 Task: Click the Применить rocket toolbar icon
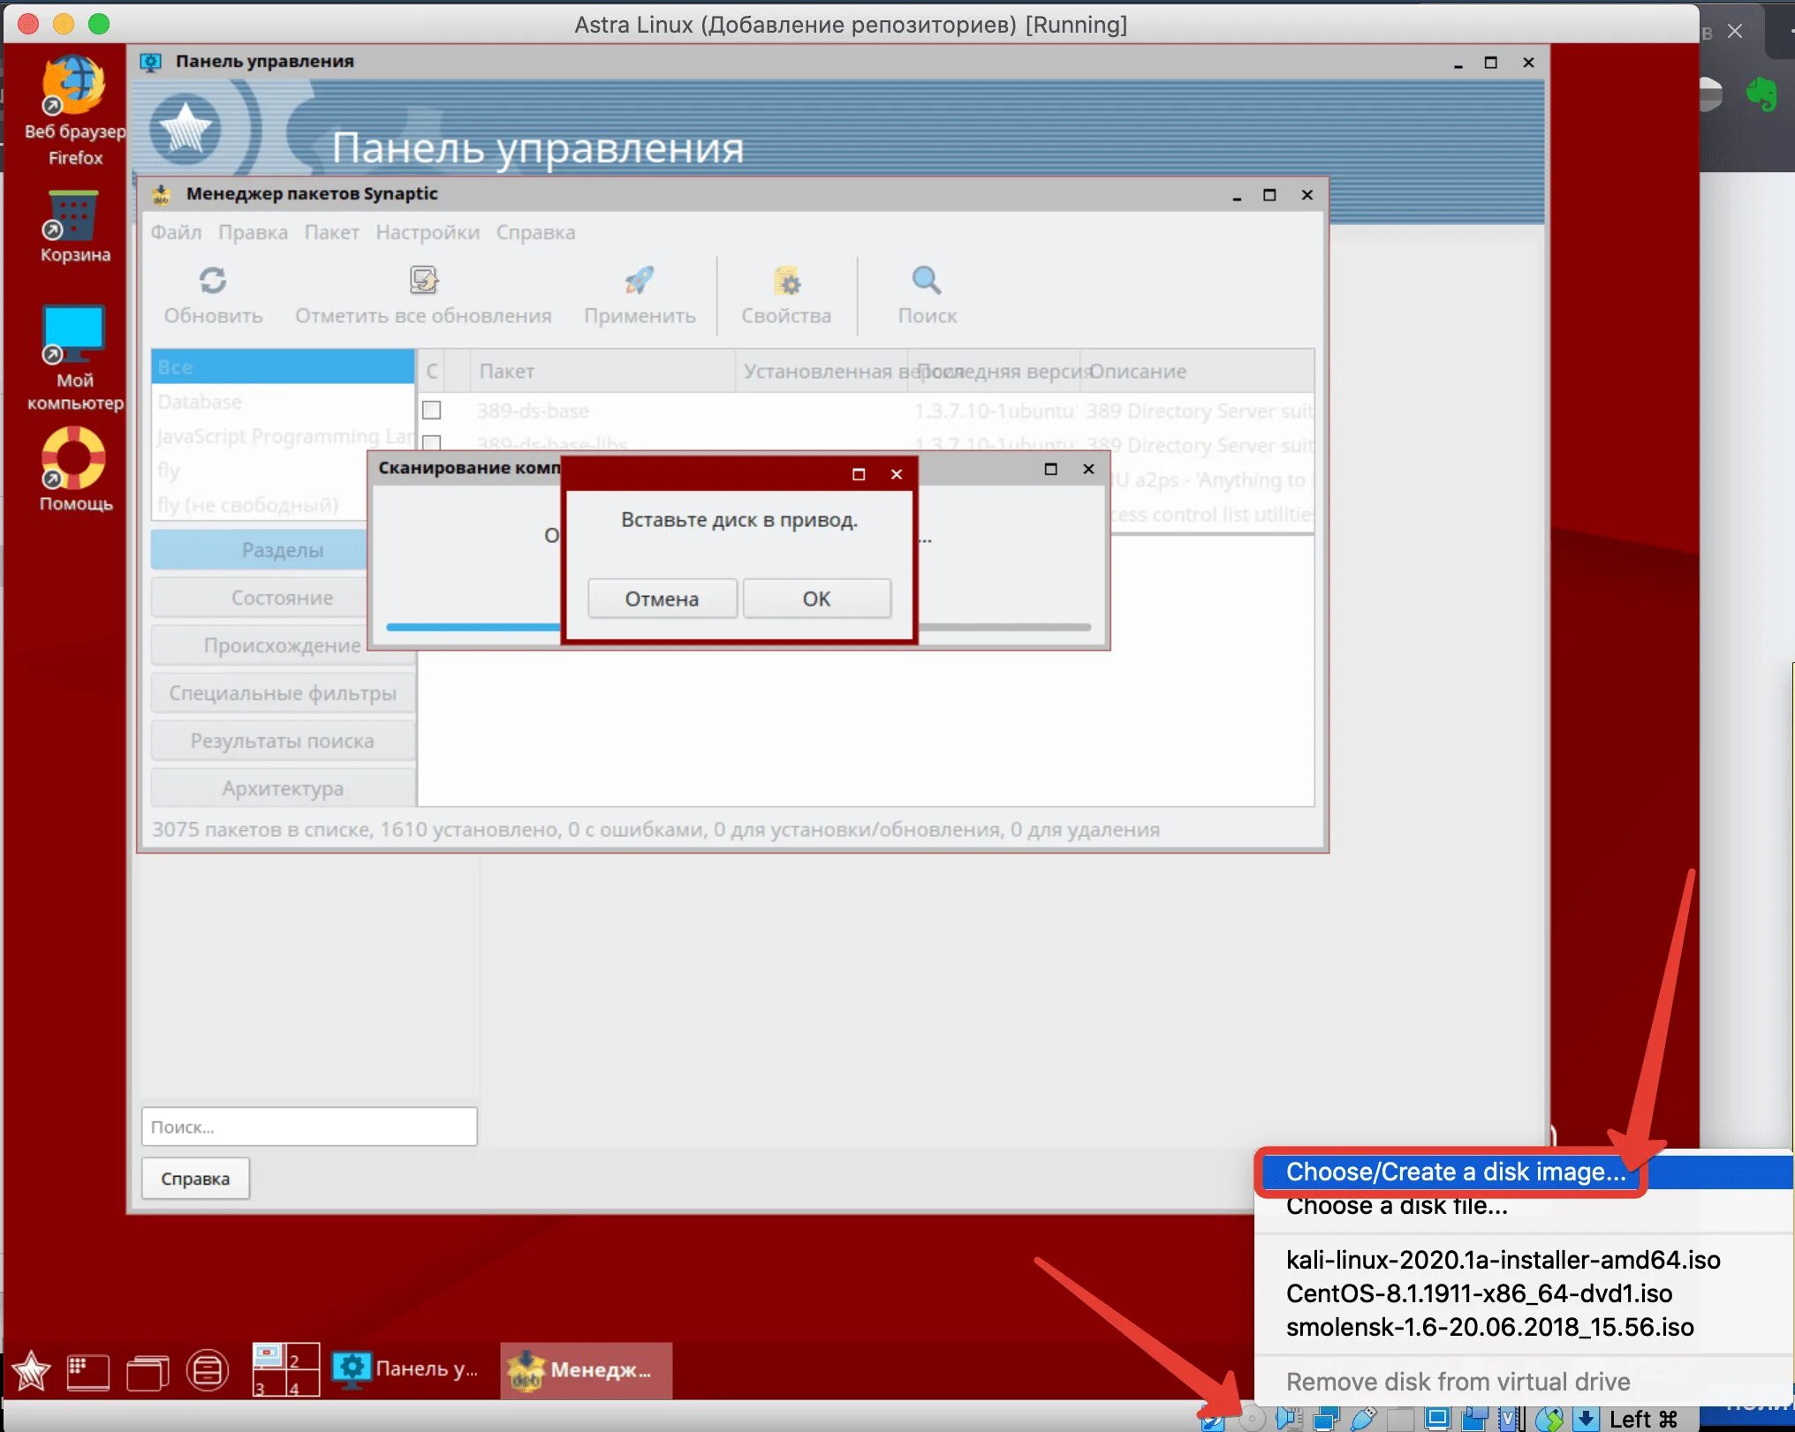640,281
